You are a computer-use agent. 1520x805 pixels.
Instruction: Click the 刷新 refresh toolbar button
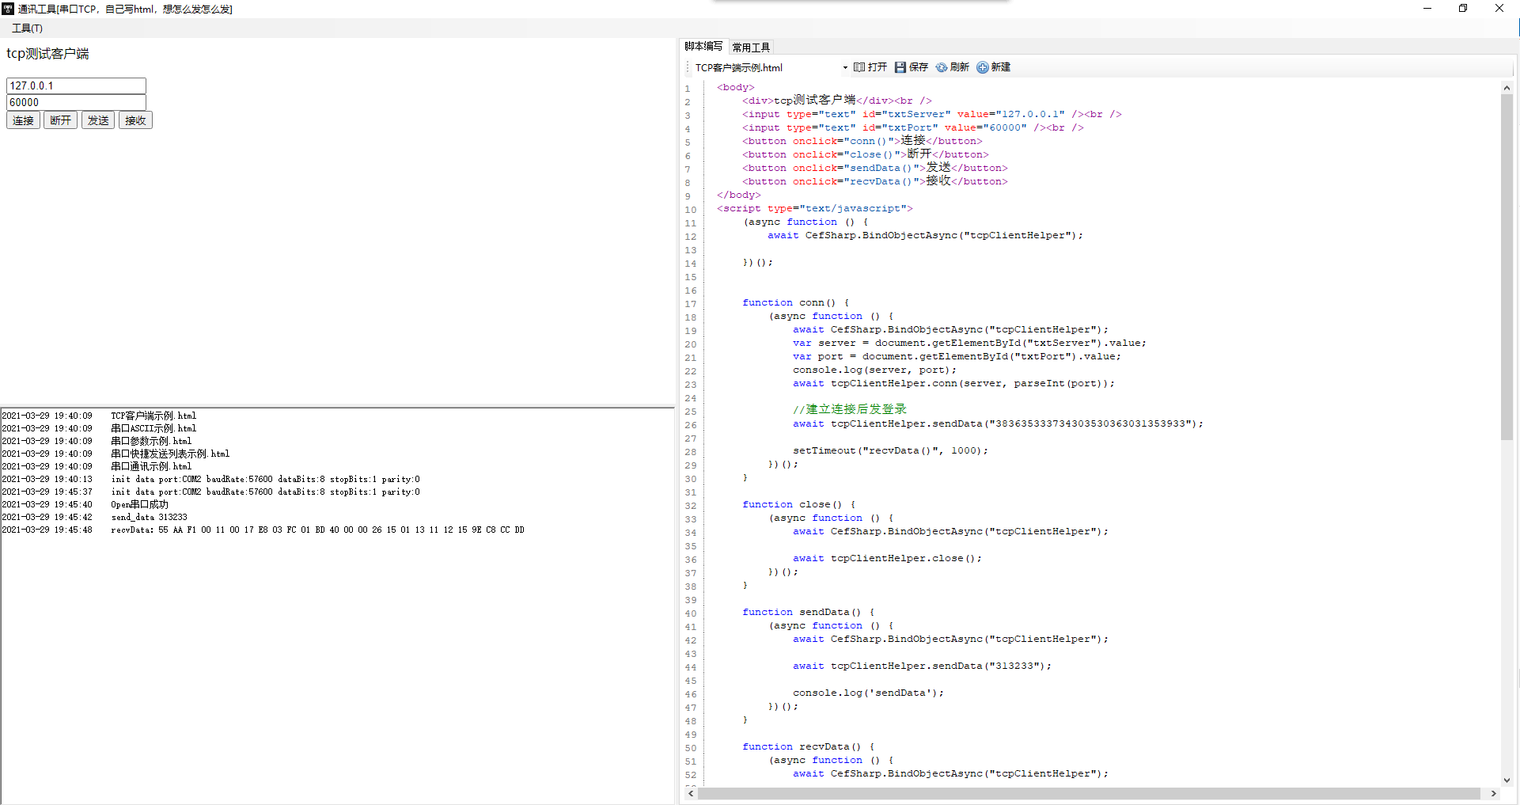pos(953,67)
